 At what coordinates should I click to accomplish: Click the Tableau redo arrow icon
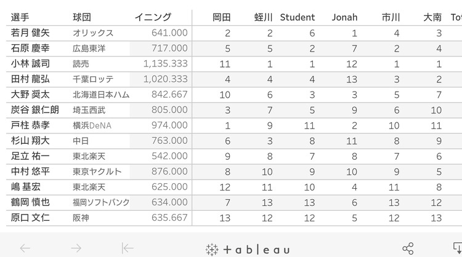coord(76,248)
